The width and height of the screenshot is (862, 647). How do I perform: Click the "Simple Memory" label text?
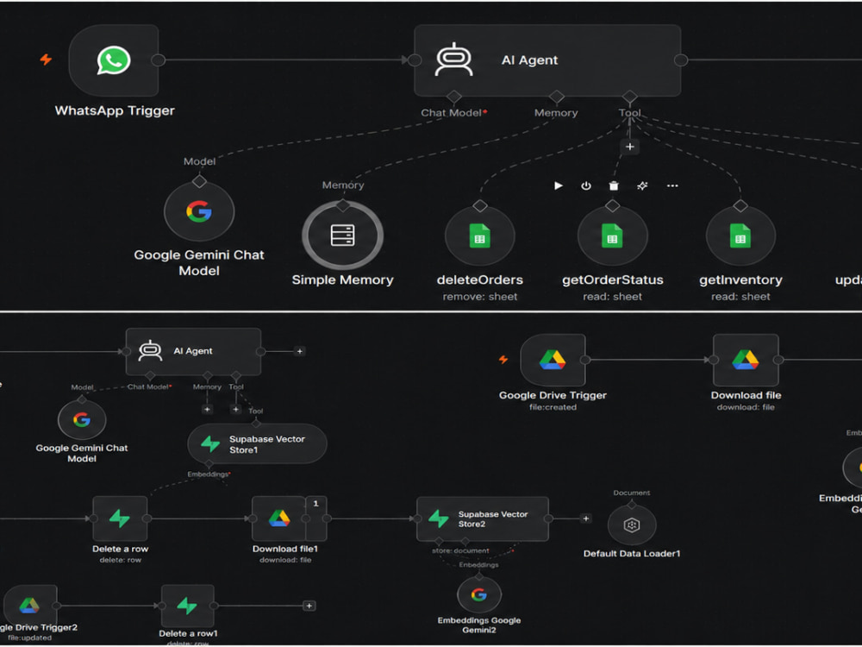click(342, 280)
